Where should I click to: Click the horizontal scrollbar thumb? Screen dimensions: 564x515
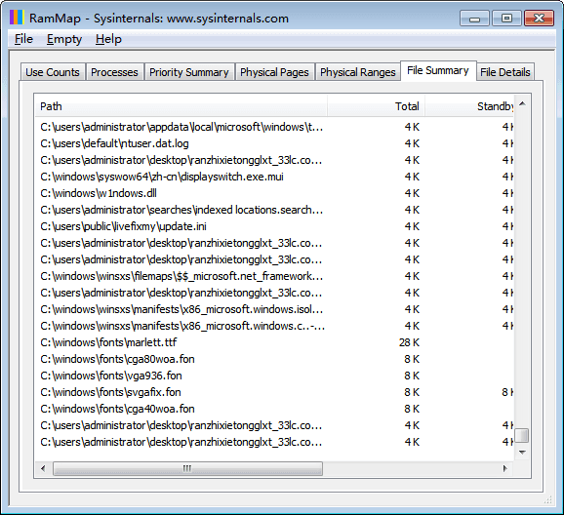click(x=187, y=468)
